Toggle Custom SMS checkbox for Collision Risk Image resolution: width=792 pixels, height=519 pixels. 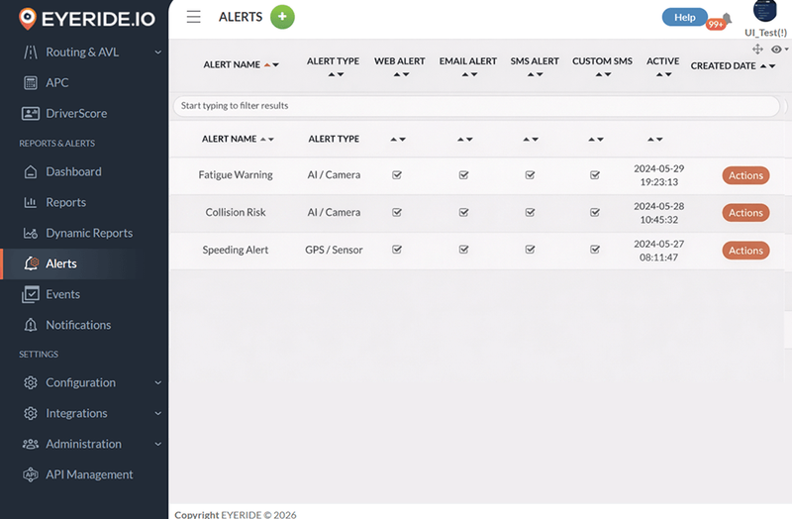[x=595, y=212]
